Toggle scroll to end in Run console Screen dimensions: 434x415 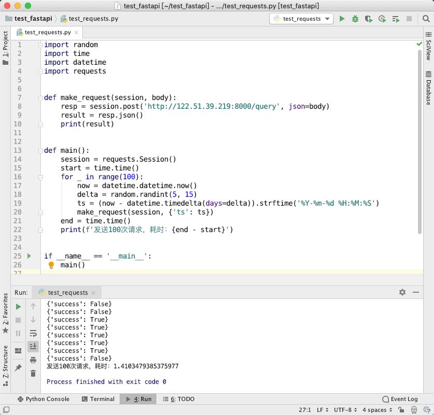click(x=33, y=346)
